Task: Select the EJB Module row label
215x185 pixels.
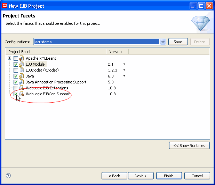Action: click(x=35, y=64)
